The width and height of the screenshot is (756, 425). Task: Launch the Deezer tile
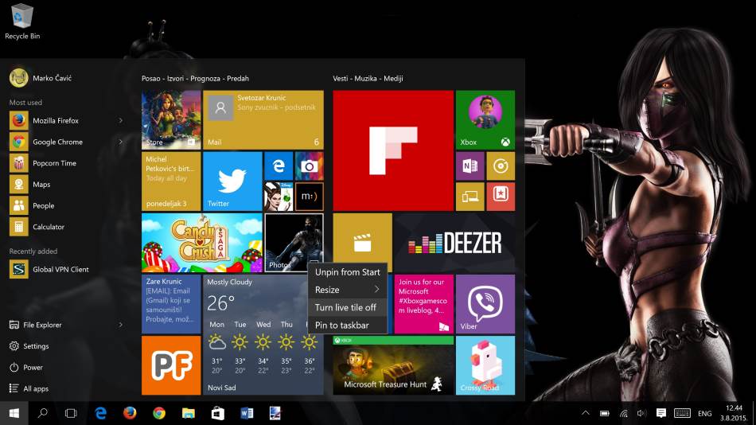click(454, 243)
